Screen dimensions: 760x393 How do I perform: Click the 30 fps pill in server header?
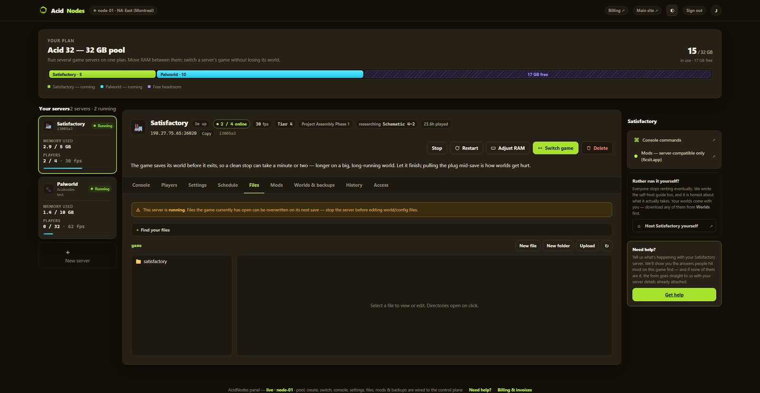(262, 124)
